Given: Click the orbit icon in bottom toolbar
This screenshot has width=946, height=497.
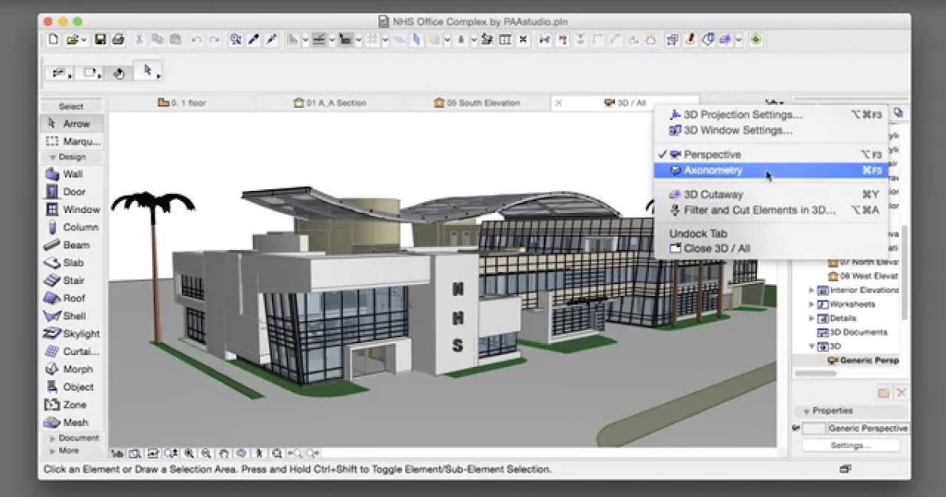Looking at the screenshot, I should [x=240, y=454].
